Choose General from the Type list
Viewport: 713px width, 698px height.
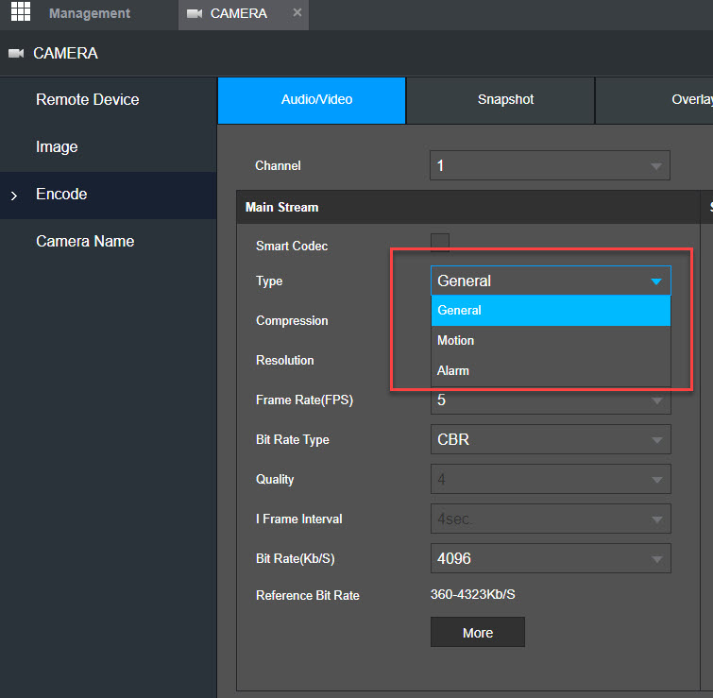(551, 311)
